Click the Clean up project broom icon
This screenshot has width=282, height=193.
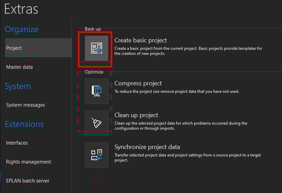pyautogui.click(x=97, y=123)
